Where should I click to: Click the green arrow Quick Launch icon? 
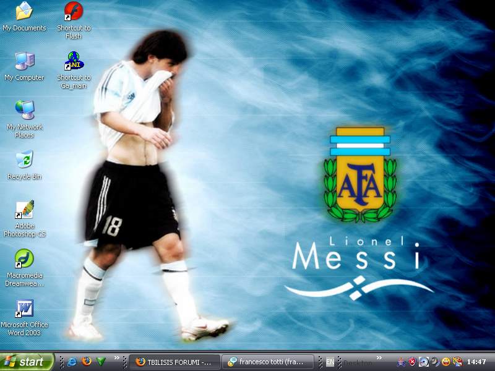[x=101, y=362]
